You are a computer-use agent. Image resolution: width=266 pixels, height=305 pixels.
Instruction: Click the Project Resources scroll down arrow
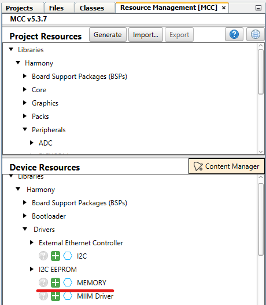[x=261, y=151]
